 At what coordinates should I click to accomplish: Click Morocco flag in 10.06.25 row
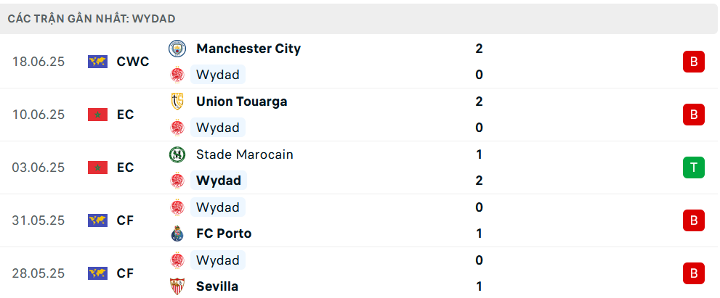tap(97, 115)
